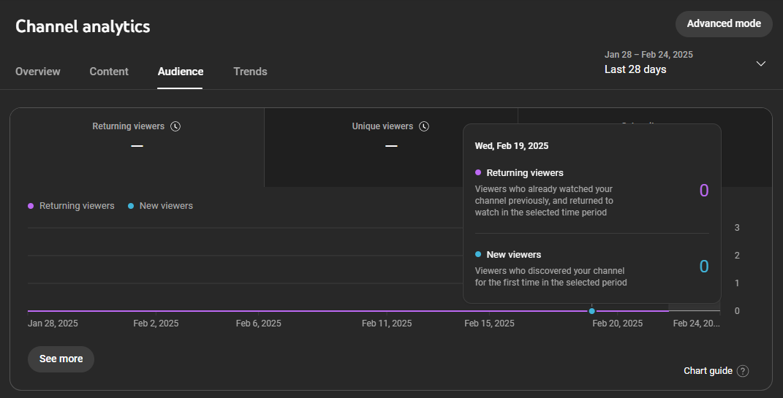Switch to the Content tab
783x398 pixels.
(109, 72)
